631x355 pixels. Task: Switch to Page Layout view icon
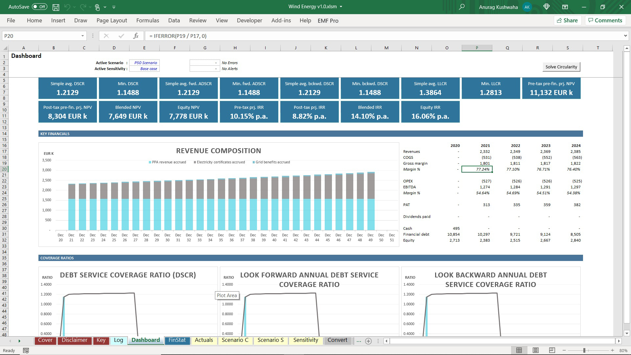pyautogui.click(x=535, y=350)
